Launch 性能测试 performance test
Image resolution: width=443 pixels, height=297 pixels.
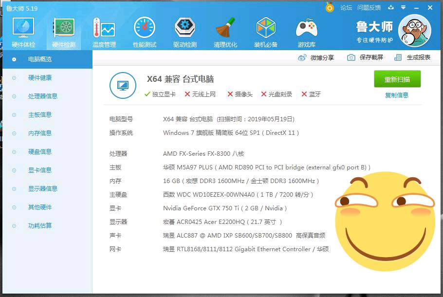[x=145, y=33]
